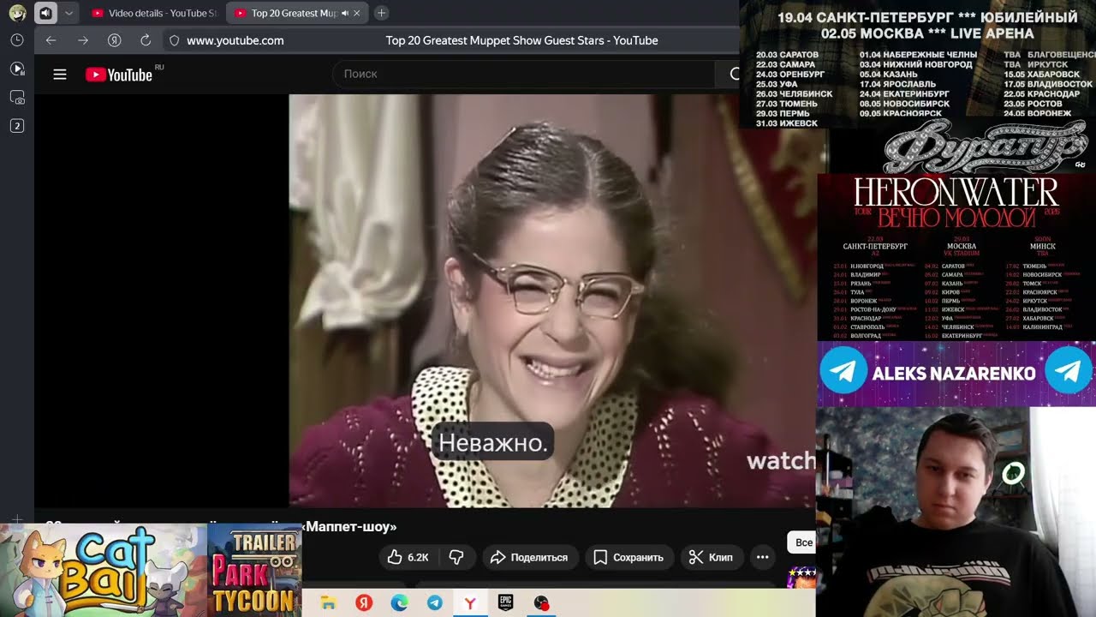Screen dimensions: 1096x617
Task: Click the Cat Bait game banner
Action: click(x=103, y=571)
